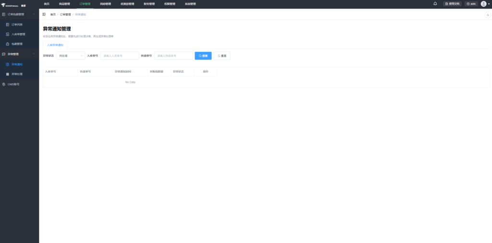Open the user avatar menu
Image resolution: width=492 pixels, height=243 pixels.
pyautogui.click(x=483, y=4)
